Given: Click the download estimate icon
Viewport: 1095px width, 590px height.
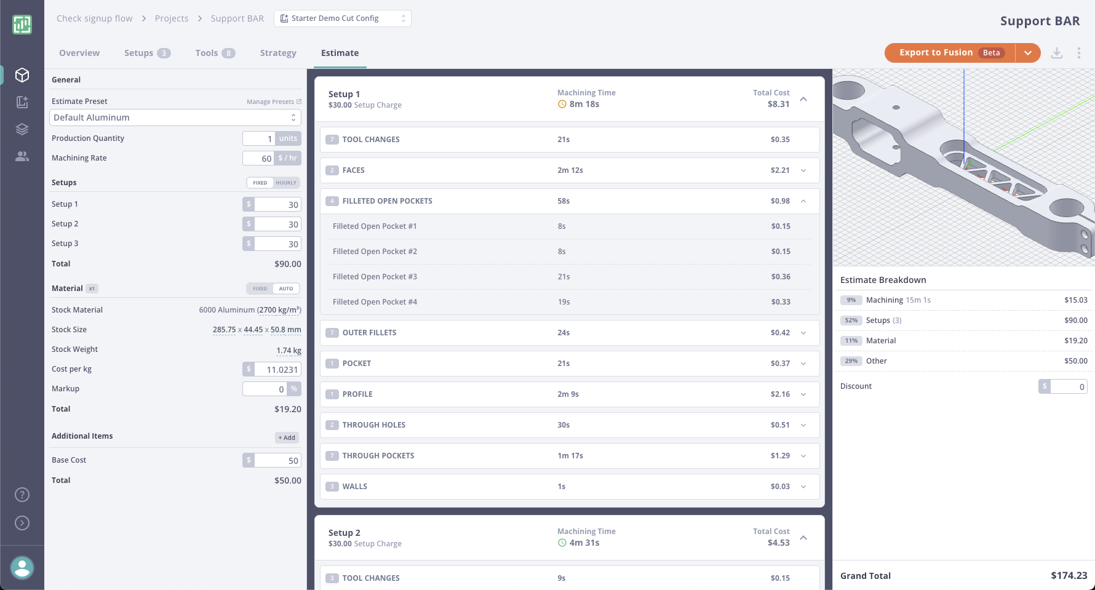Looking at the screenshot, I should 1057,53.
